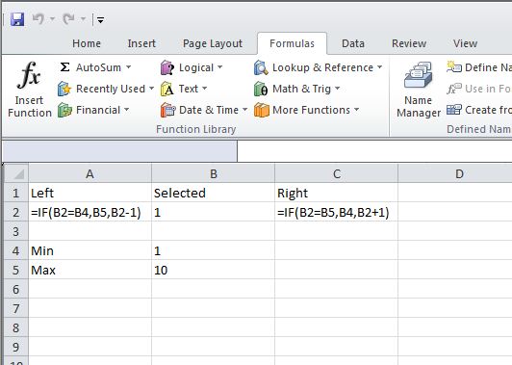
Task: Select cell B2 containing value 1
Action: click(x=214, y=213)
